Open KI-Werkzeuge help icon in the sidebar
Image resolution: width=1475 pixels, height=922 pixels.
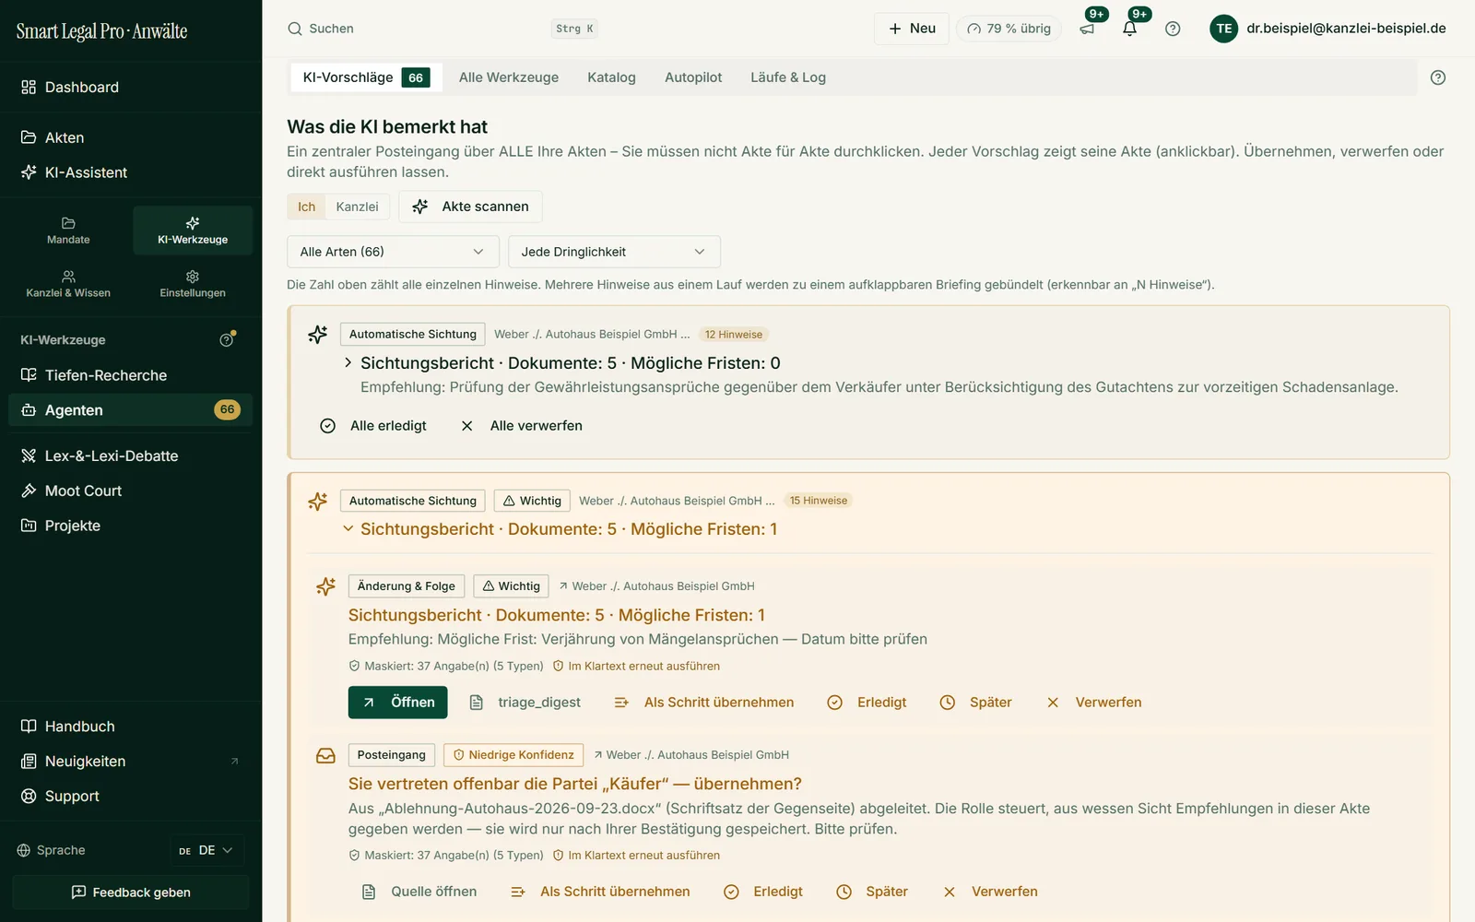(227, 340)
